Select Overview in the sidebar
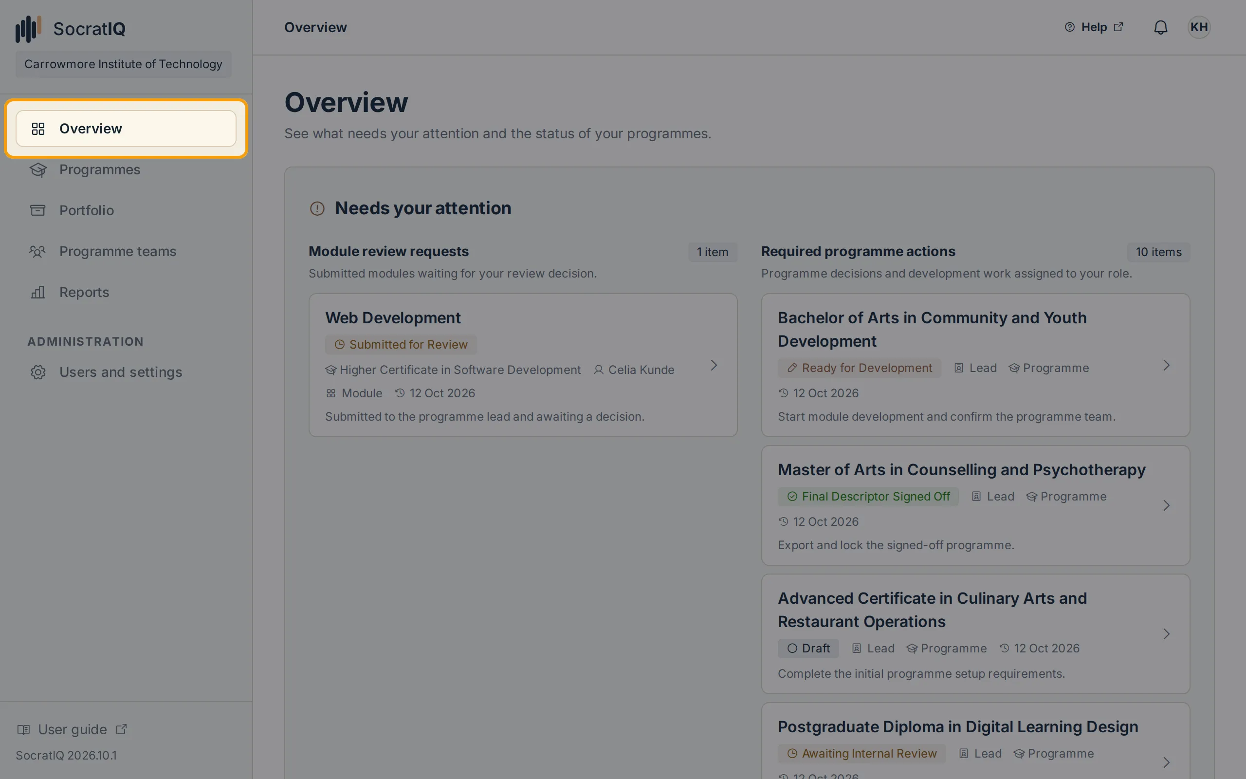Viewport: 1246px width, 779px height. [x=126, y=129]
